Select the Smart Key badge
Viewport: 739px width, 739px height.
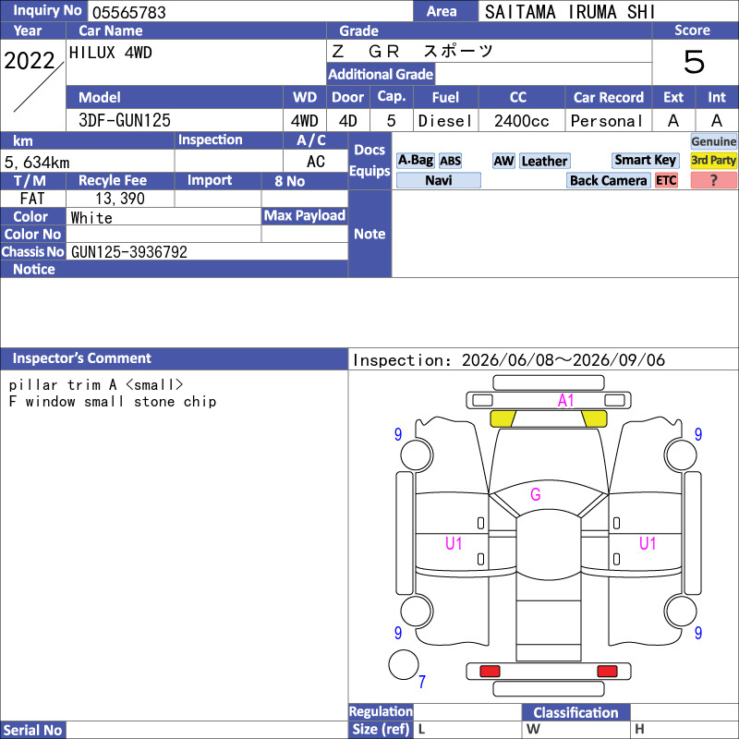[645, 160]
